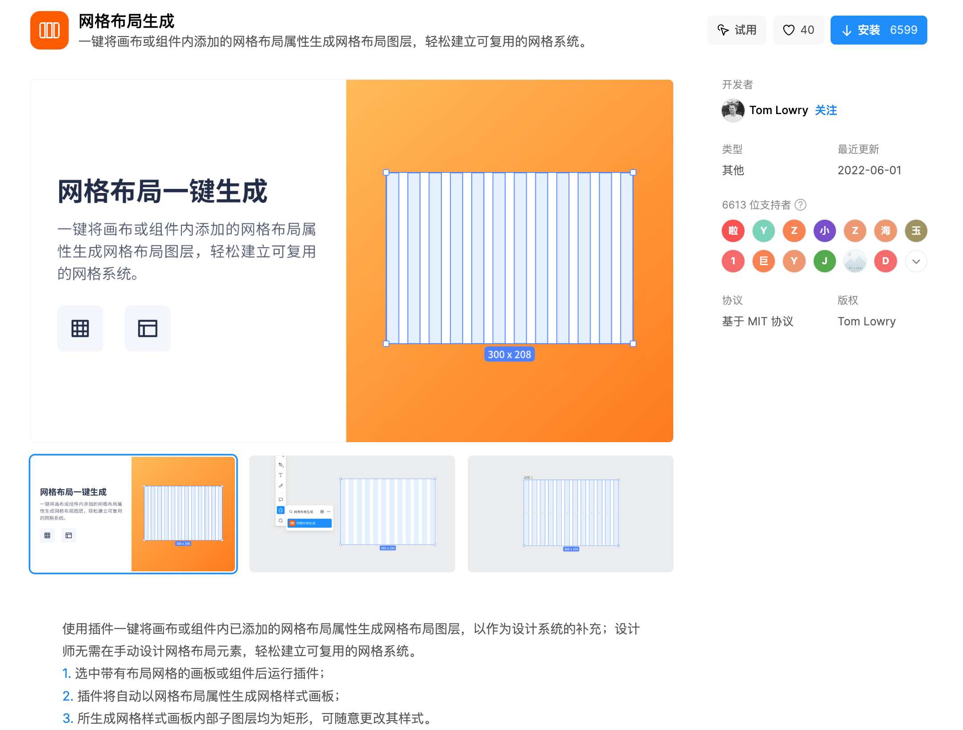Click the green J supporter avatar
The height and width of the screenshot is (730, 963).
click(x=824, y=261)
